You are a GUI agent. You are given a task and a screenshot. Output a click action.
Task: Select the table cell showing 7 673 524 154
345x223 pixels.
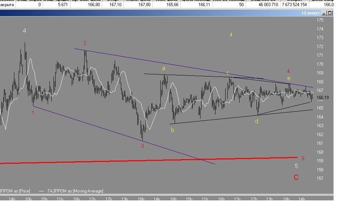tap(294, 4)
